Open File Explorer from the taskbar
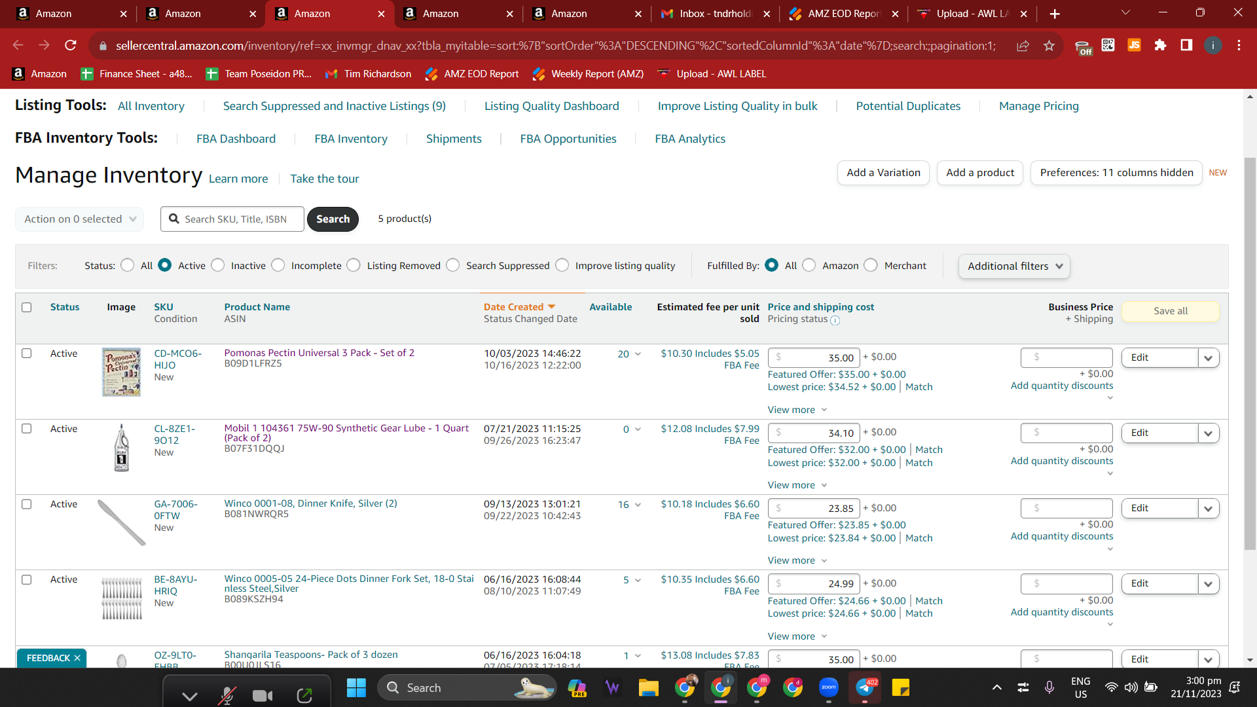Screen dimensions: 1257x707 pos(648,687)
